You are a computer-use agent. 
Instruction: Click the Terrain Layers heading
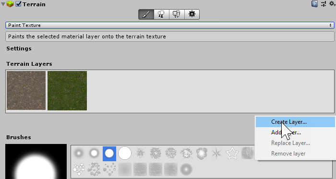29,64
